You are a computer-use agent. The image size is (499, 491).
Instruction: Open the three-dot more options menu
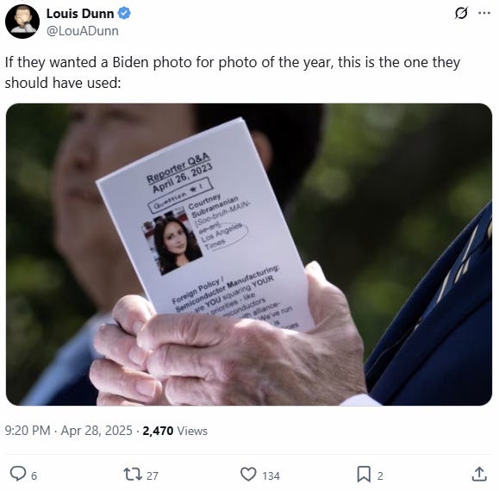point(484,14)
